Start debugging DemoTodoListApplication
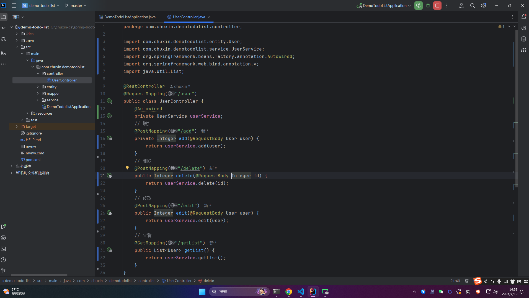Viewport: 529px width, 298px height. coord(428,6)
